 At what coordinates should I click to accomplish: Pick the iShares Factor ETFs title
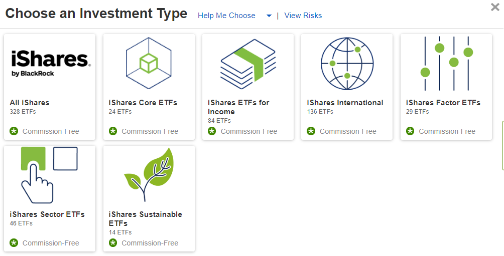click(x=443, y=103)
